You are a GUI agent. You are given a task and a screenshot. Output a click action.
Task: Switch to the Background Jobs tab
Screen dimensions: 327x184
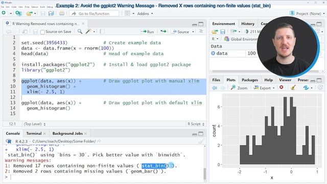[x=67, y=133]
